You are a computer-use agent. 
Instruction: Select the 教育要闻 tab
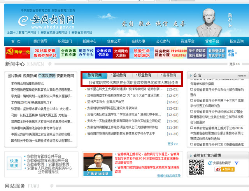click(x=95, y=75)
